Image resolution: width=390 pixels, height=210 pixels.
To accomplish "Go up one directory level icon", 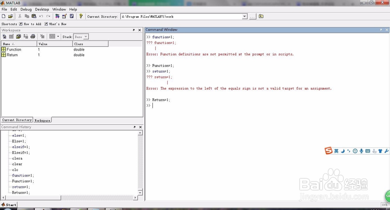I will [x=261, y=16].
